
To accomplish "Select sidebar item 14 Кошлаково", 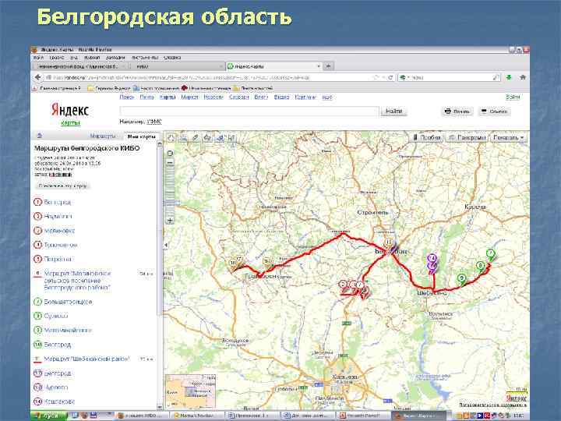I will tap(55, 402).
